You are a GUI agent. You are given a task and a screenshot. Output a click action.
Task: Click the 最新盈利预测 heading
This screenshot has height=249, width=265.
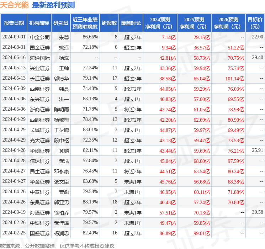pos(53,5)
